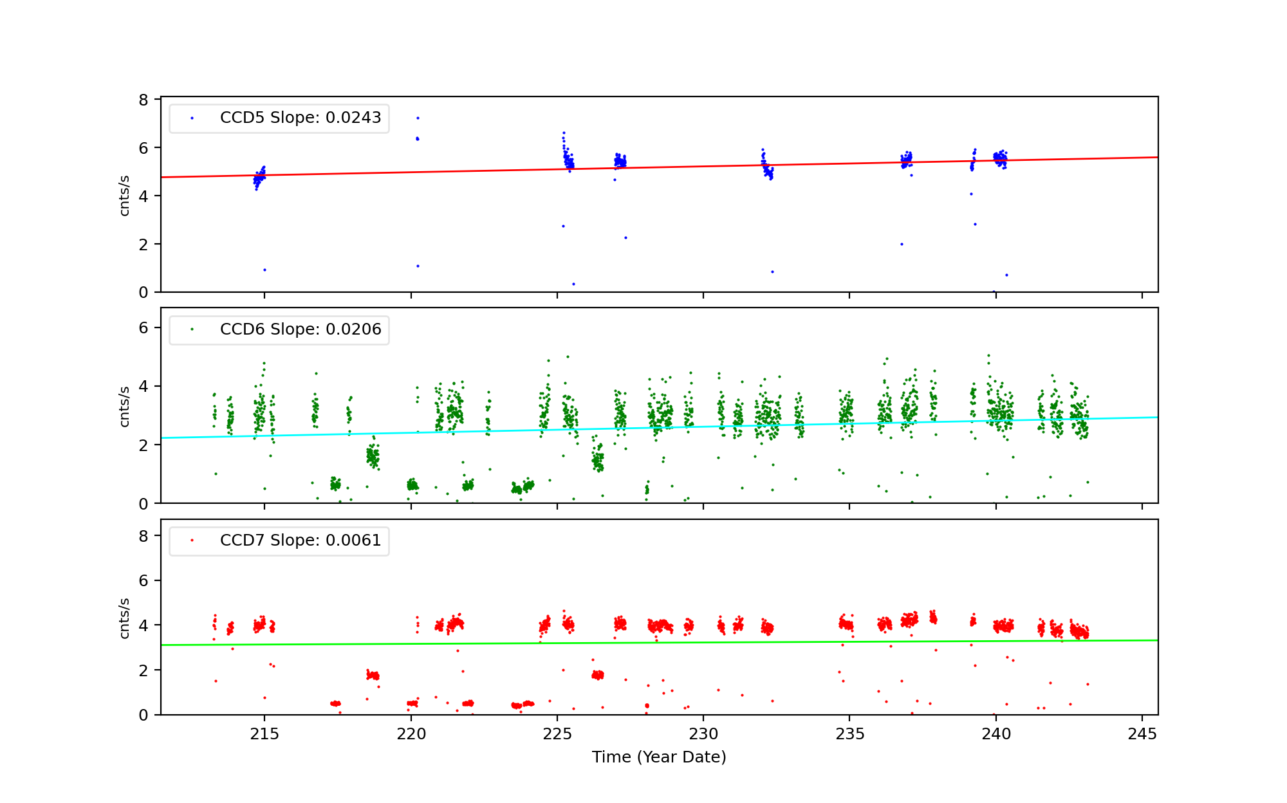Click the cnts/s label of bottom plot
Screen dimensions: 1287x803
(x=125, y=618)
